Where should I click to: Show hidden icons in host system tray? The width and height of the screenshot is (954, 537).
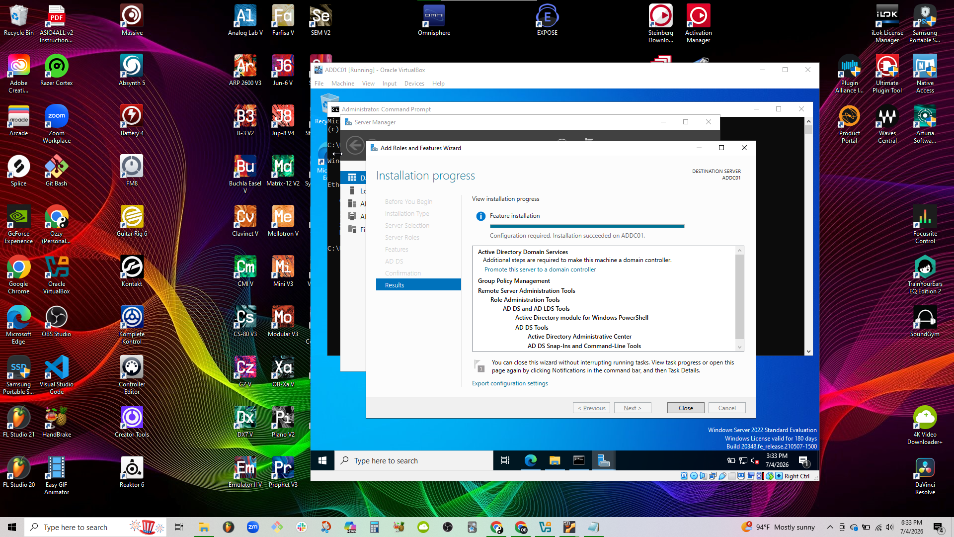click(830, 527)
